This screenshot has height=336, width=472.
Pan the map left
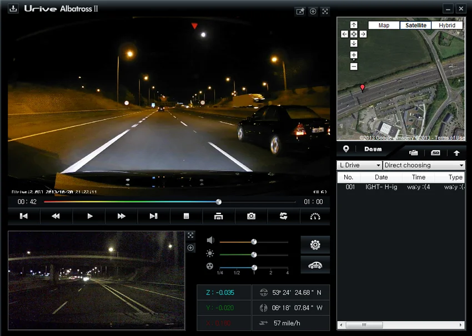[344, 34]
